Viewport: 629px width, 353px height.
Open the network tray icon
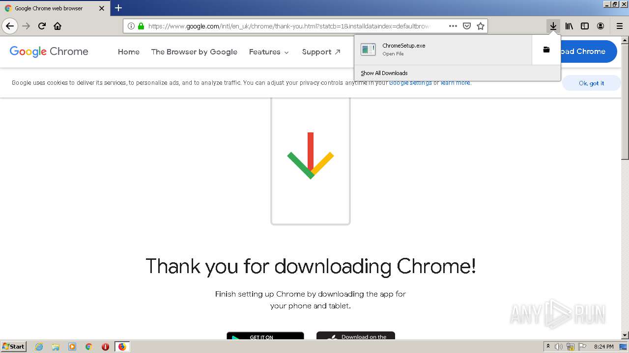point(571,347)
